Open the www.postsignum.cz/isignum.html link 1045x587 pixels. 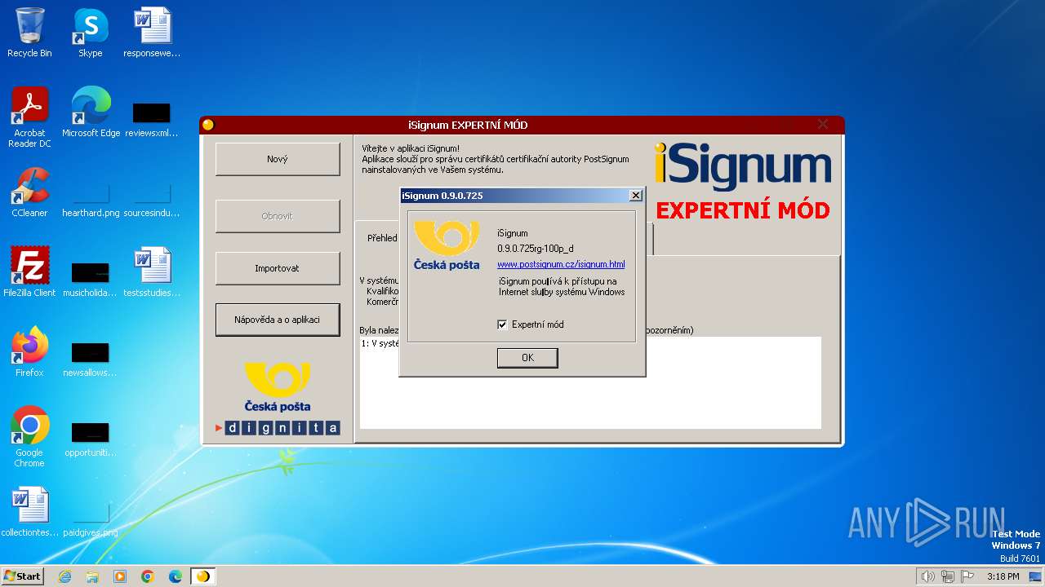(561, 264)
